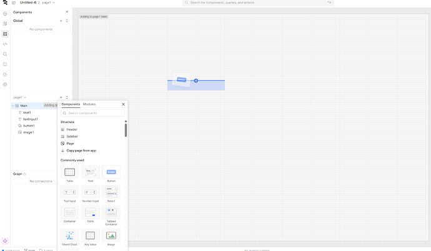Image resolution: width=431 pixels, height=251 pixels.
Task: Close the Components side panel
Action: [67, 12]
